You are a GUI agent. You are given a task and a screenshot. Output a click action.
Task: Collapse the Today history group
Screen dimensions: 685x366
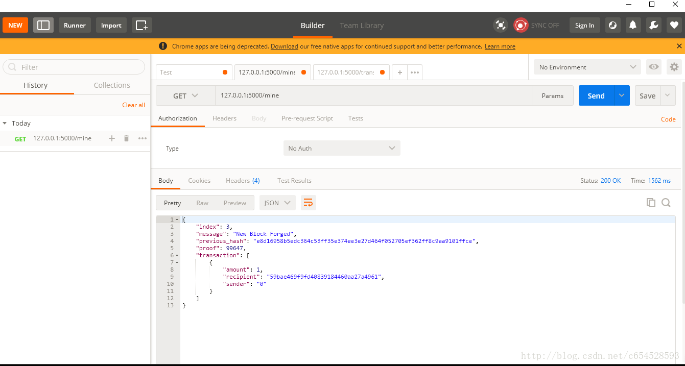point(5,124)
